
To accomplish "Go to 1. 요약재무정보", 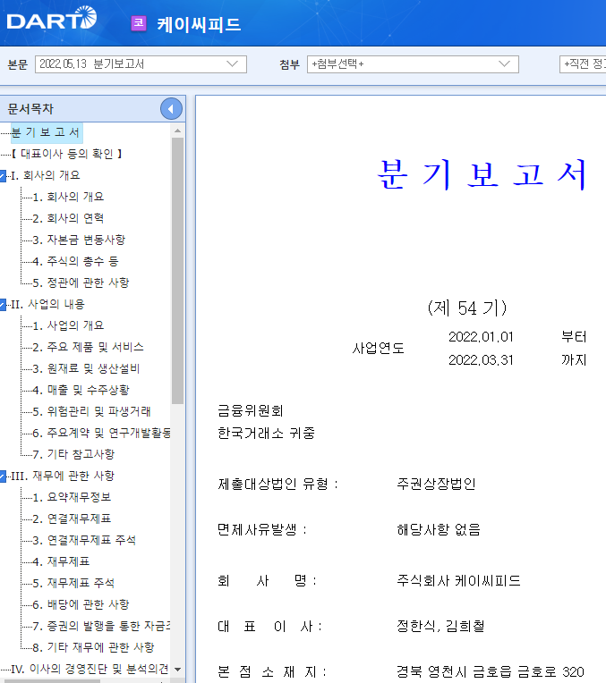I will tap(72, 497).
